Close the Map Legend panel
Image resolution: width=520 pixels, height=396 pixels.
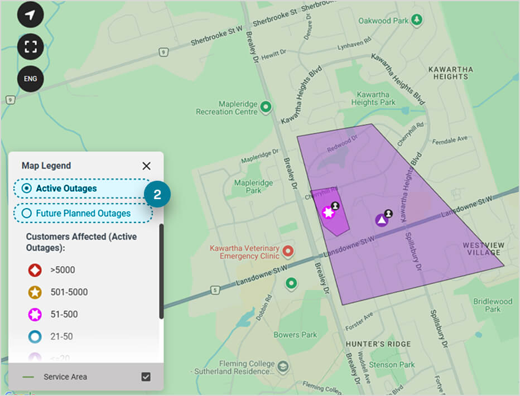[146, 166]
